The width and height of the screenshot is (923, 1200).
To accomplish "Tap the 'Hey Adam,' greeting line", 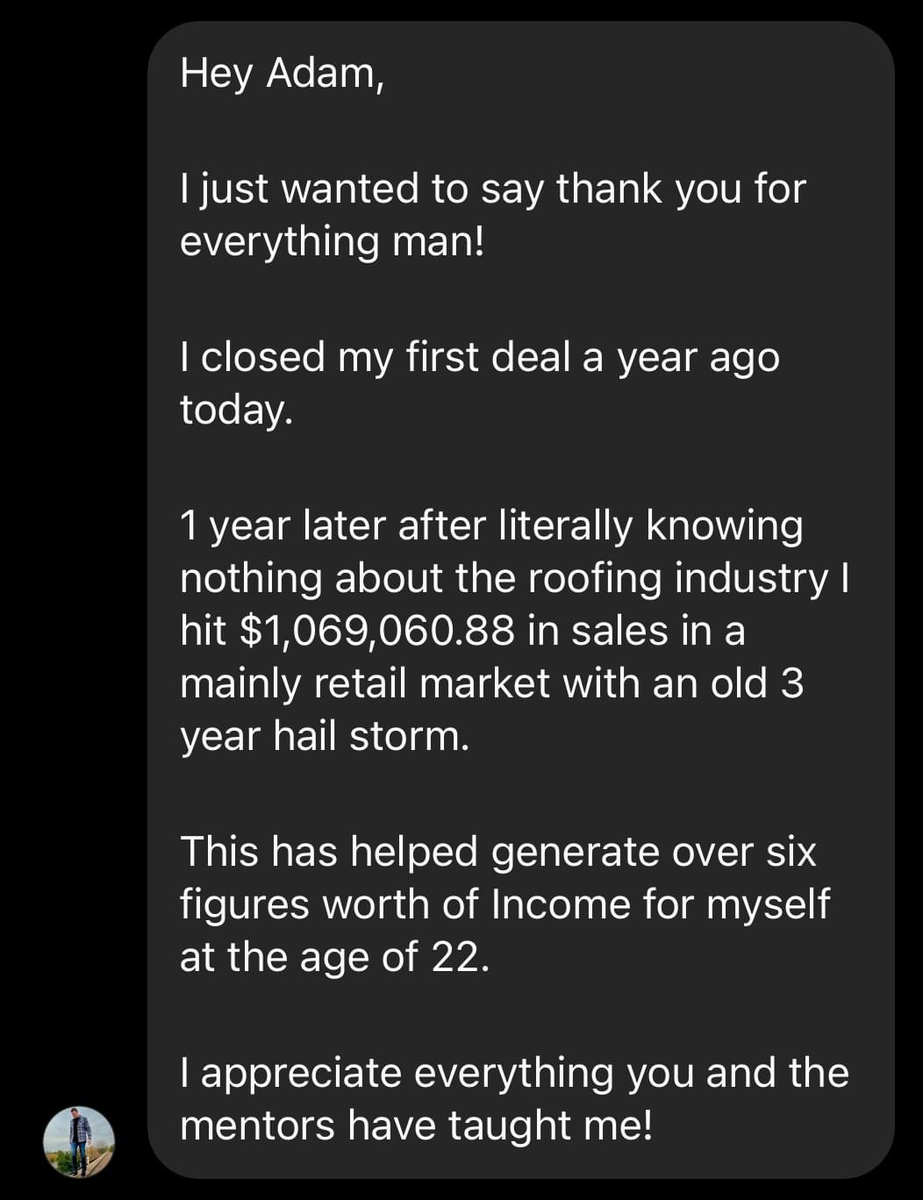I will (283, 74).
